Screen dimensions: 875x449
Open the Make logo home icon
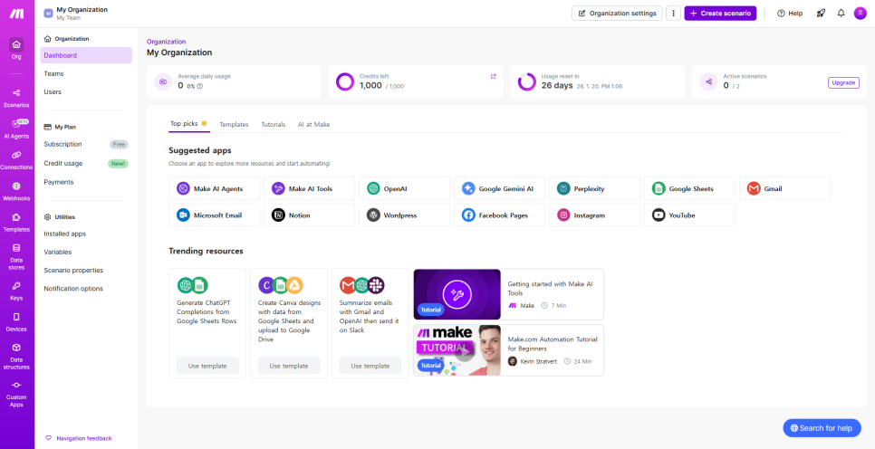(x=16, y=14)
